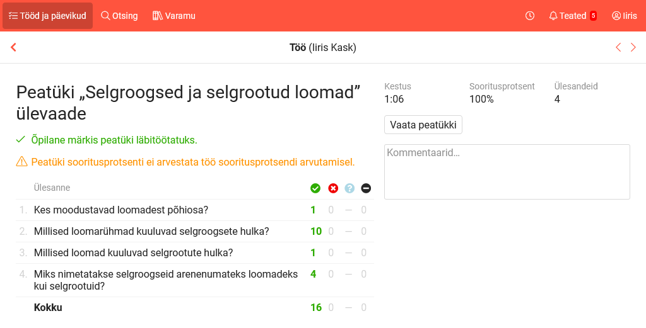The image size is (646, 328).
Task: Click the blue question-mark column icon
Action: (349, 188)
